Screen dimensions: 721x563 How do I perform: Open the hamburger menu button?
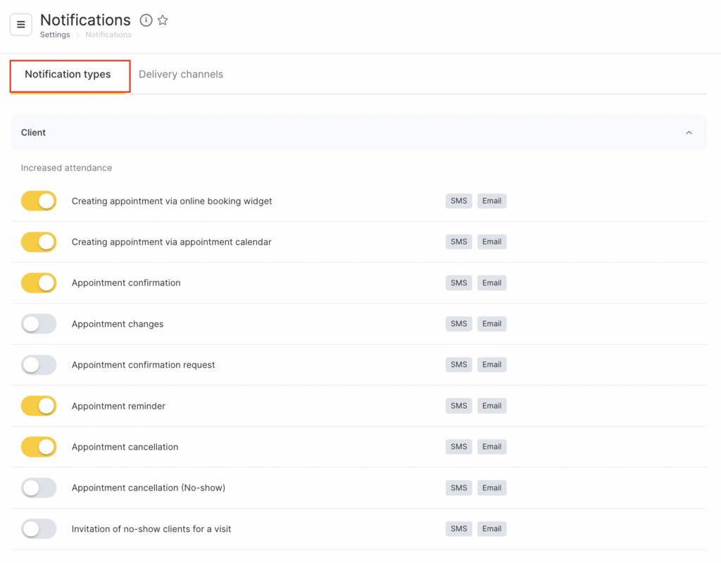pyautogui.click(x=20, y=25)
